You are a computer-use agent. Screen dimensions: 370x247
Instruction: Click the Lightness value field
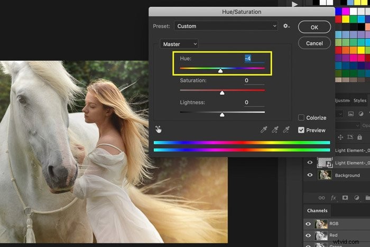pos(254,102)
